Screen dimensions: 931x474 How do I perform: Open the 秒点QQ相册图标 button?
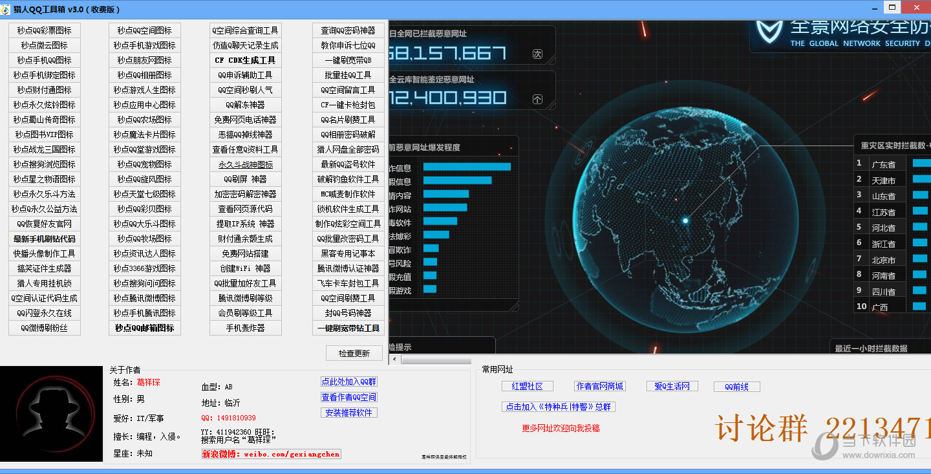(145, 75)
